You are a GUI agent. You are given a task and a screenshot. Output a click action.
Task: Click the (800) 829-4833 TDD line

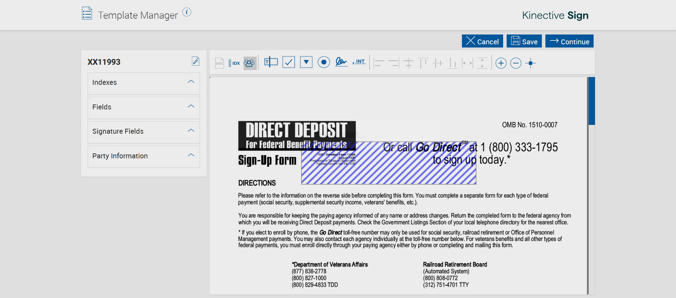pos(315,285)
